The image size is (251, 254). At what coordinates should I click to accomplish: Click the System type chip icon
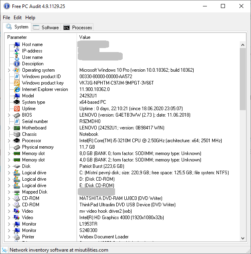click(17, 102)
